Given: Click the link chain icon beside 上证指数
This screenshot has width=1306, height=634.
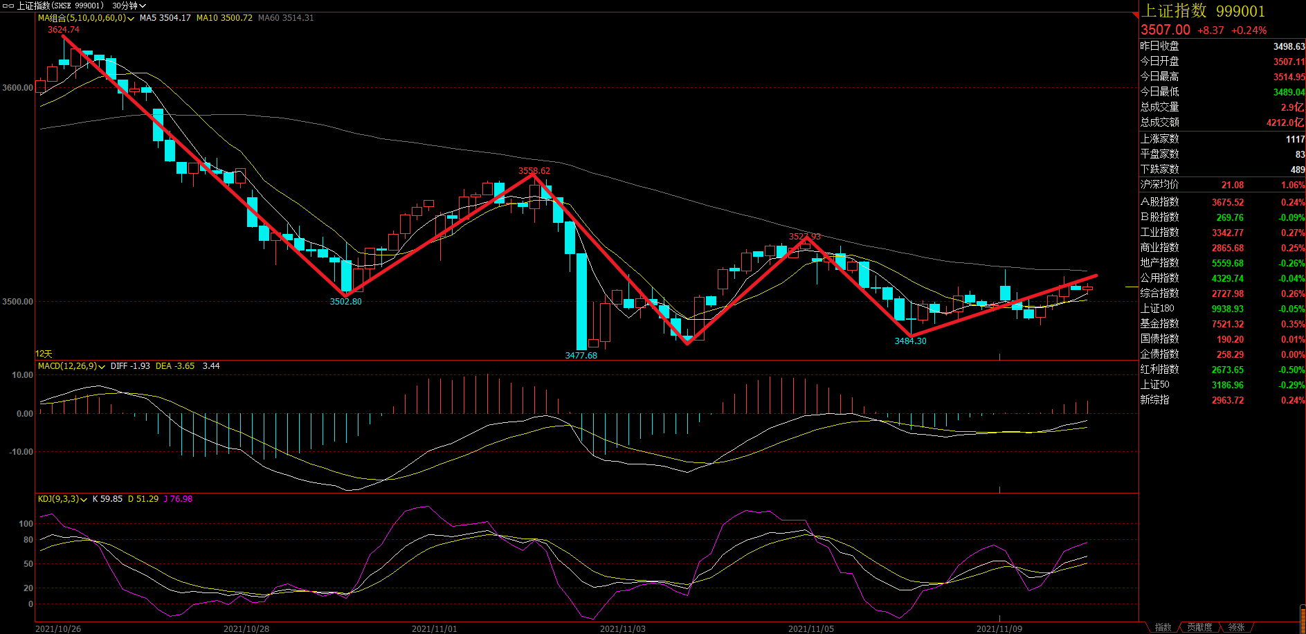Looking at the screenshot, I should click(x=8, y=6).
